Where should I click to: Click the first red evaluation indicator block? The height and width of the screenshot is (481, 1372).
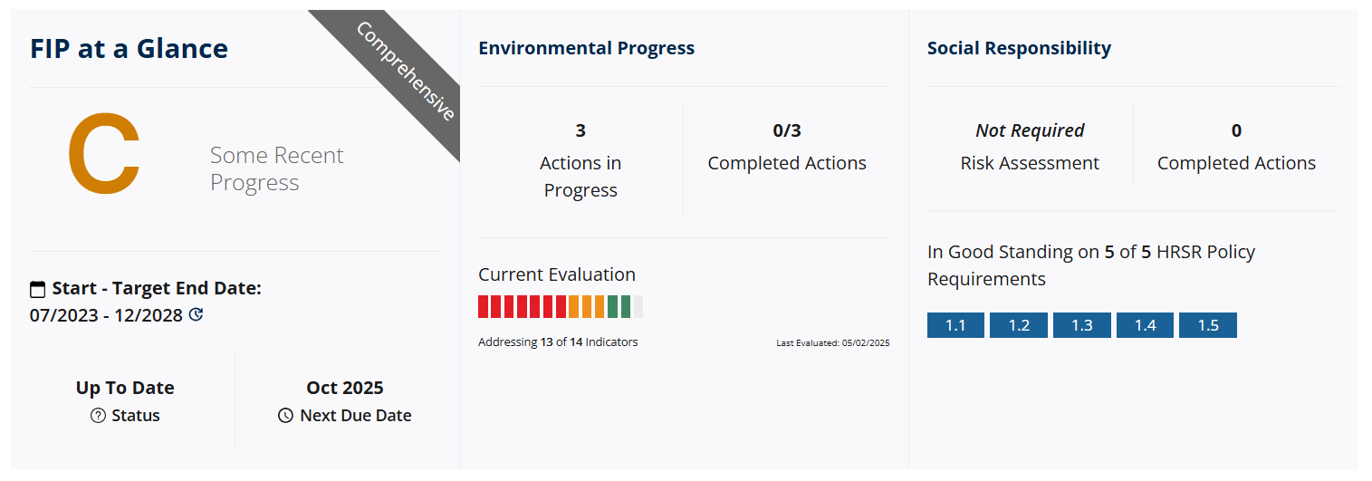pos(483,306)
